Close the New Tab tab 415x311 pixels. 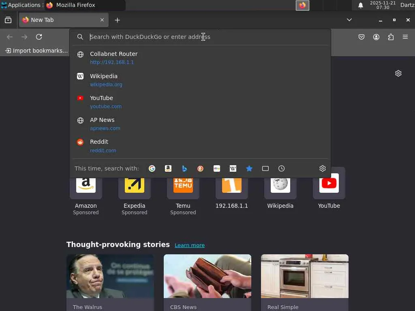(102, 20)
